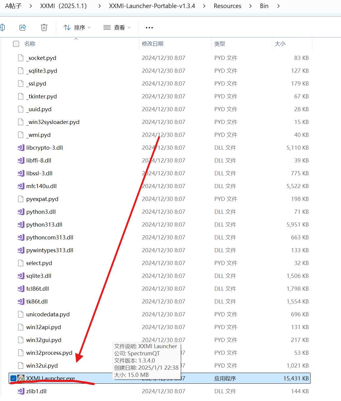Open the three-dots more options menu
Viewport: 341px width, 401px height.
click(x=149, y=27)
